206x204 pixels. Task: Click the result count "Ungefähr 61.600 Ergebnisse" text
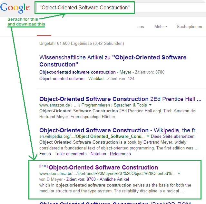82,43
